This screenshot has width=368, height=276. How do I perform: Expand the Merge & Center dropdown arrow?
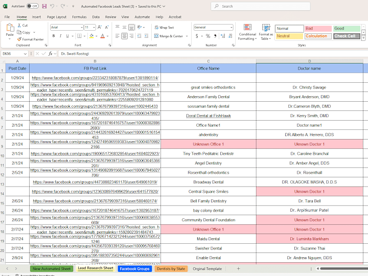[x=187, y=36]
